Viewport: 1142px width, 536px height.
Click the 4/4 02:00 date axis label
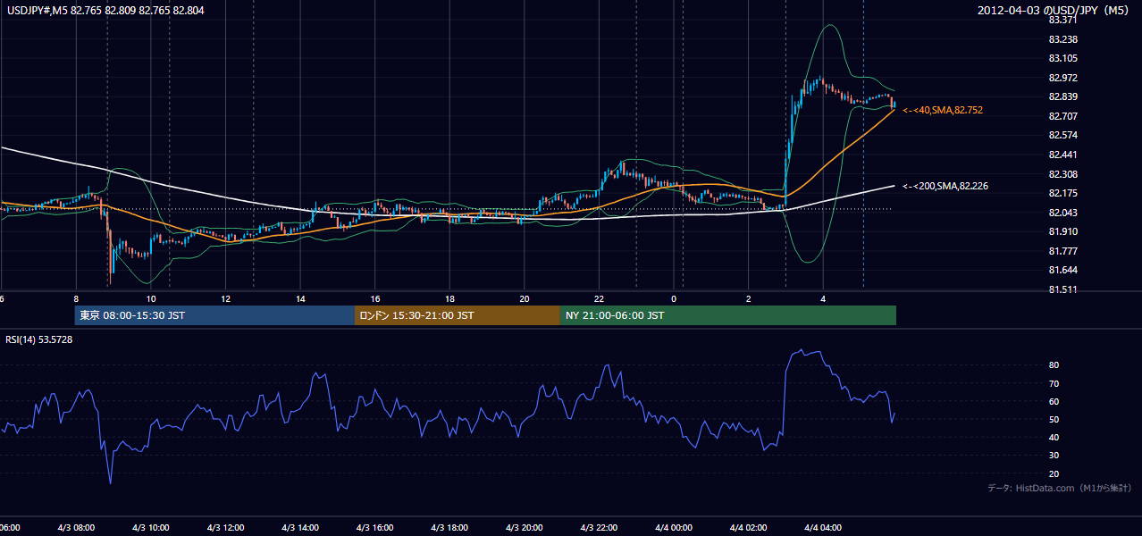tap(749, 528)
